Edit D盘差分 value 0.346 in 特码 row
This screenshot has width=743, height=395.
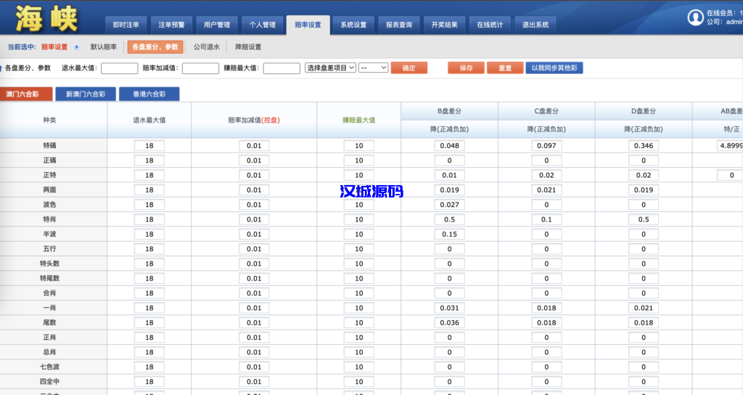click(x=644, y=145)
